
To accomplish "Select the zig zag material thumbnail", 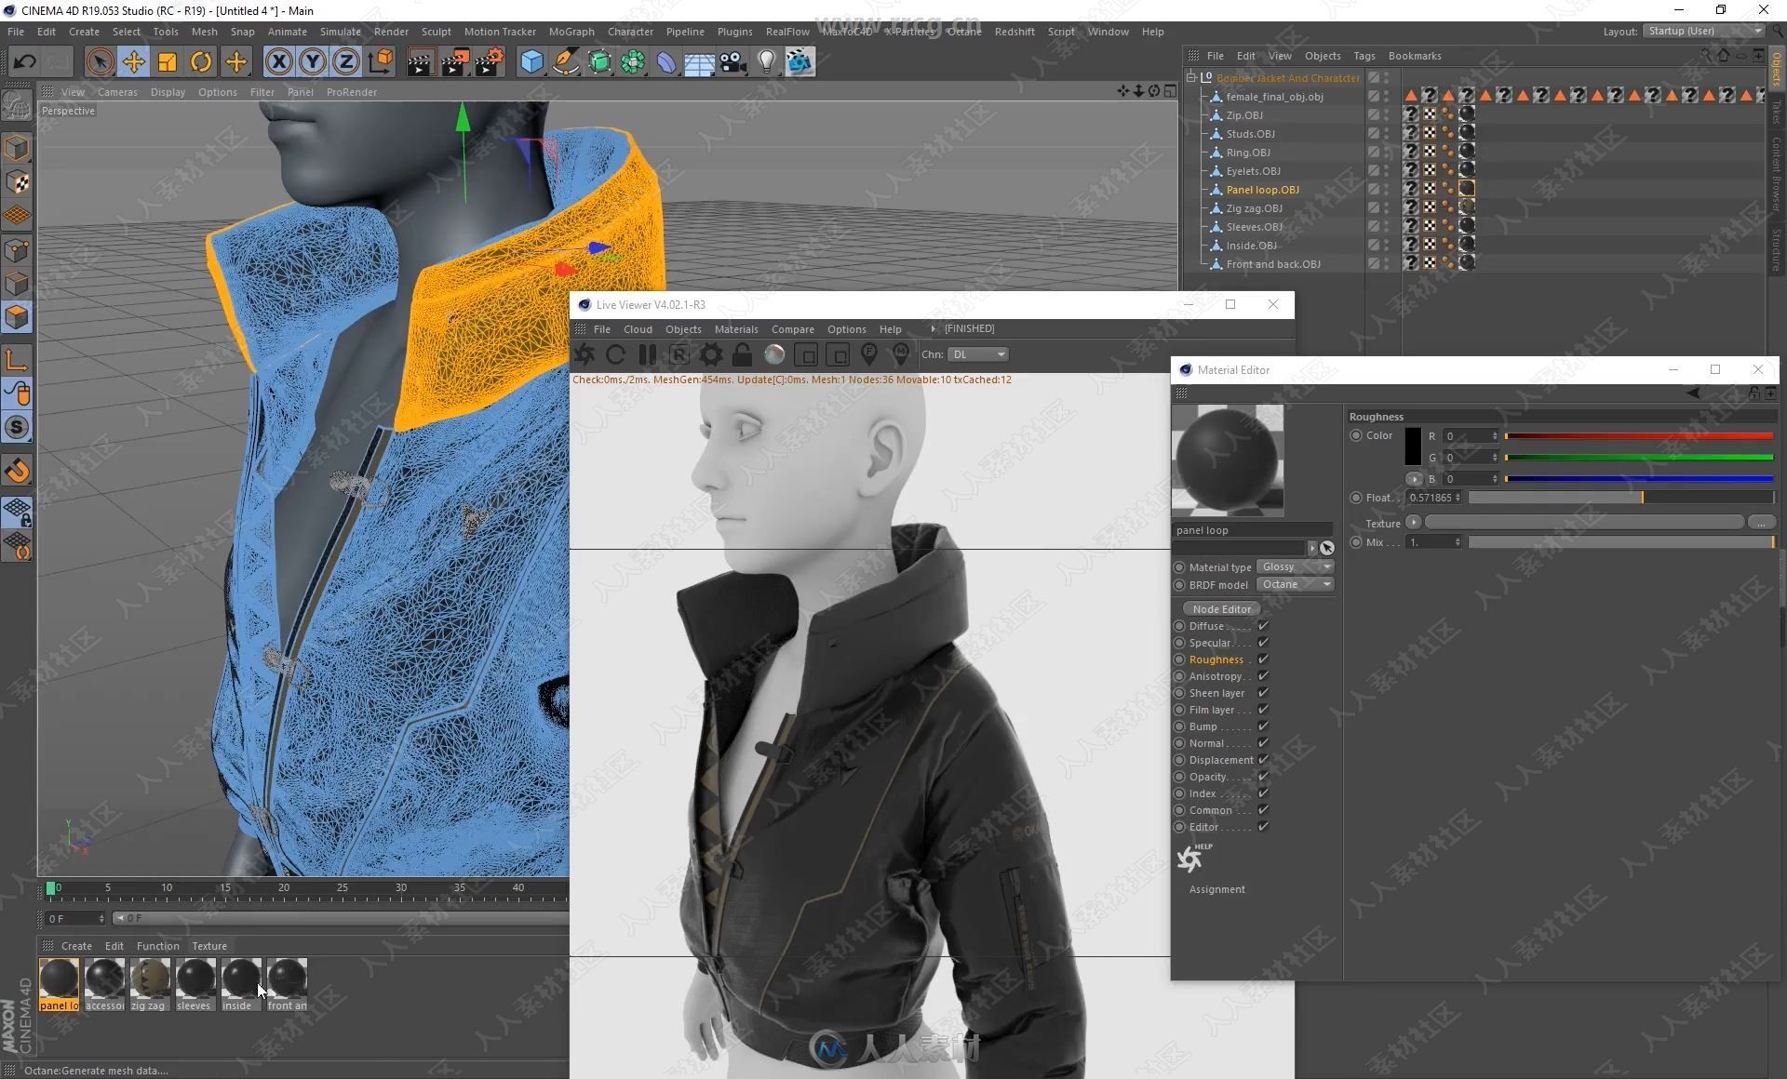I will 150,979.
